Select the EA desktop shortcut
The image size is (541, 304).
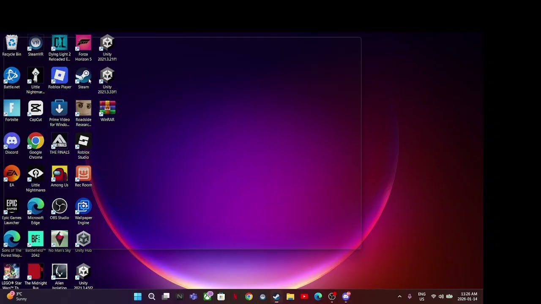click(x=12, y=176)
